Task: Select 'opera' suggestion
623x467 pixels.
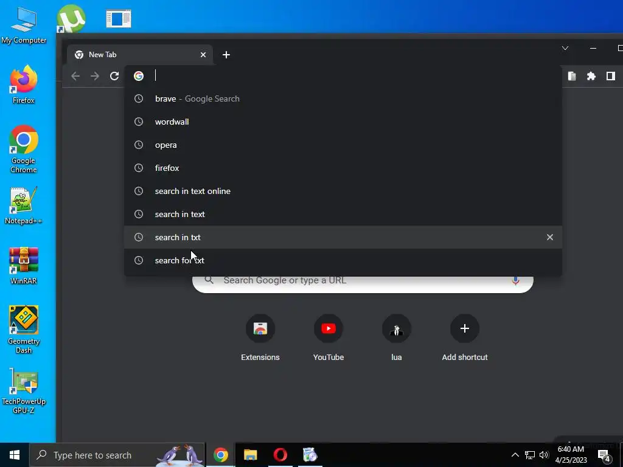Action: point(343,145)
